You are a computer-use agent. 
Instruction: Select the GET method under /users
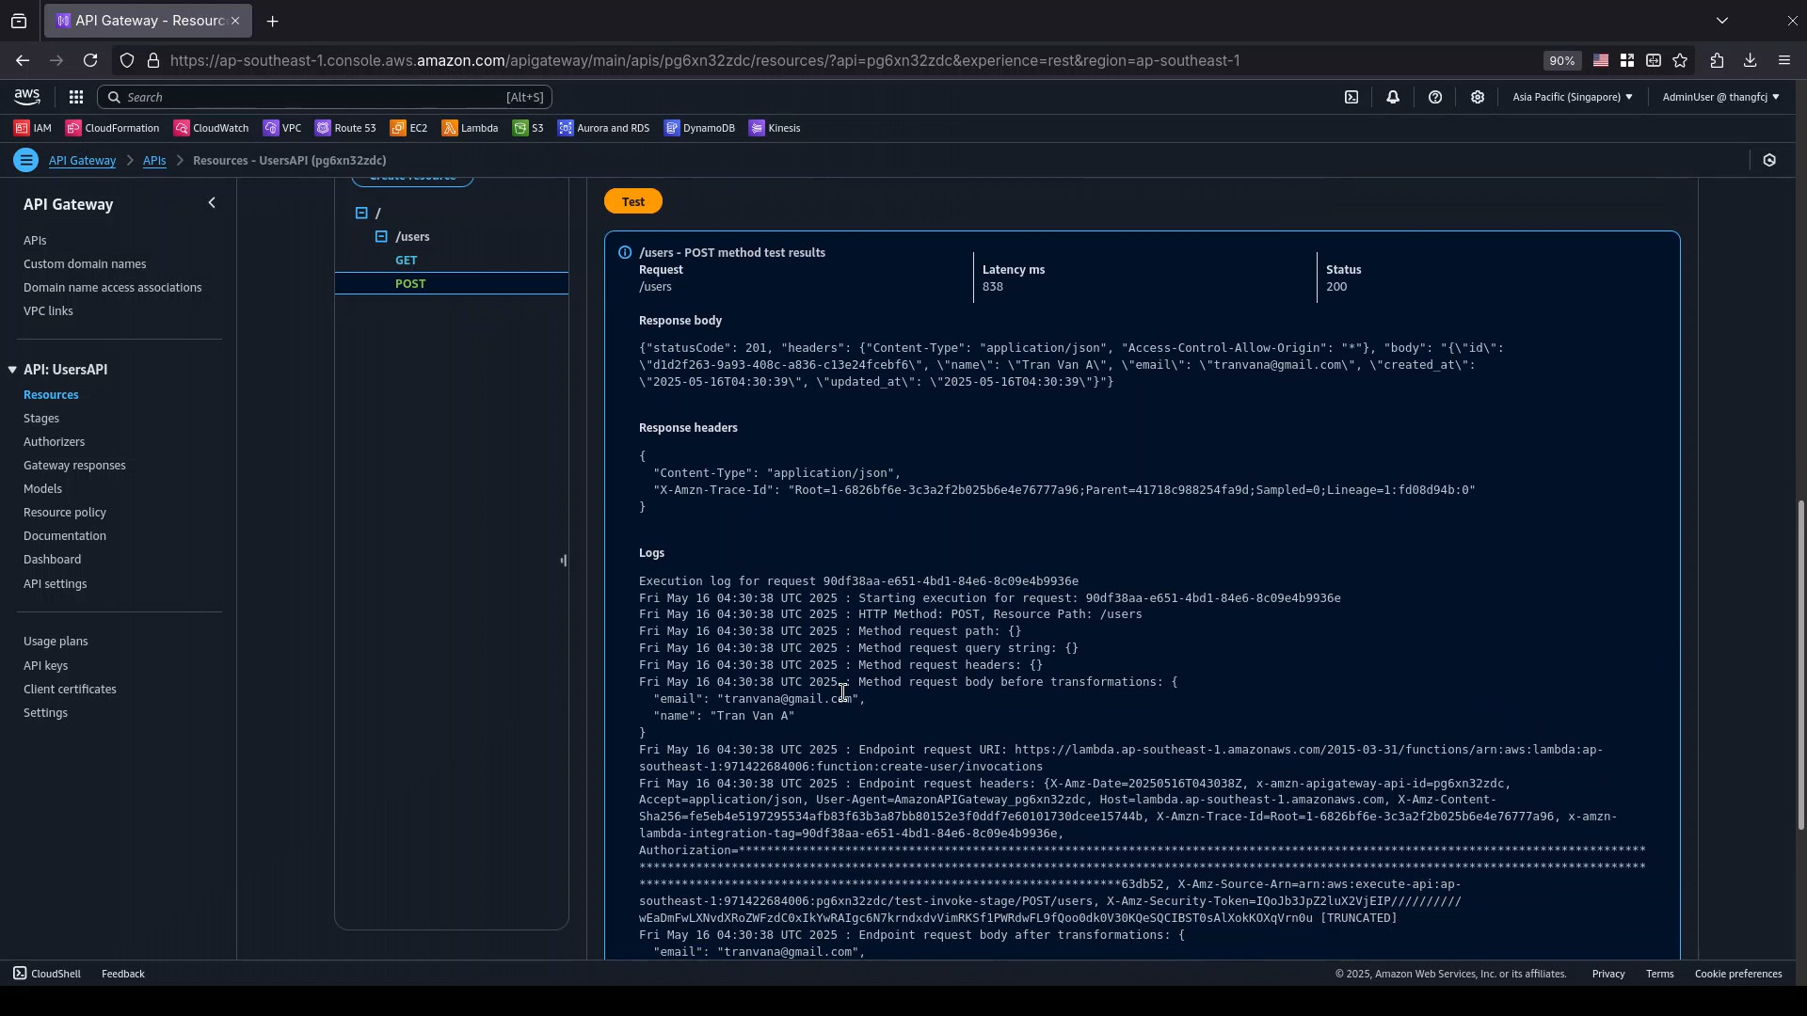[x=407, y=261]
